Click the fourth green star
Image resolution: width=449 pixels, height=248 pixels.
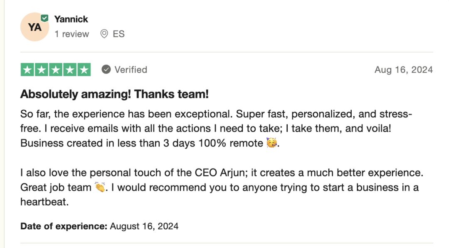click(70, 69)
